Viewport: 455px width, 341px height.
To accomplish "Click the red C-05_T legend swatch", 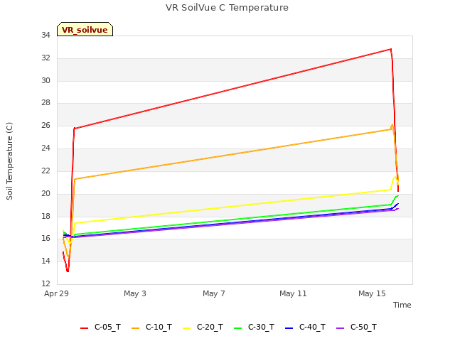I will 84,328.
